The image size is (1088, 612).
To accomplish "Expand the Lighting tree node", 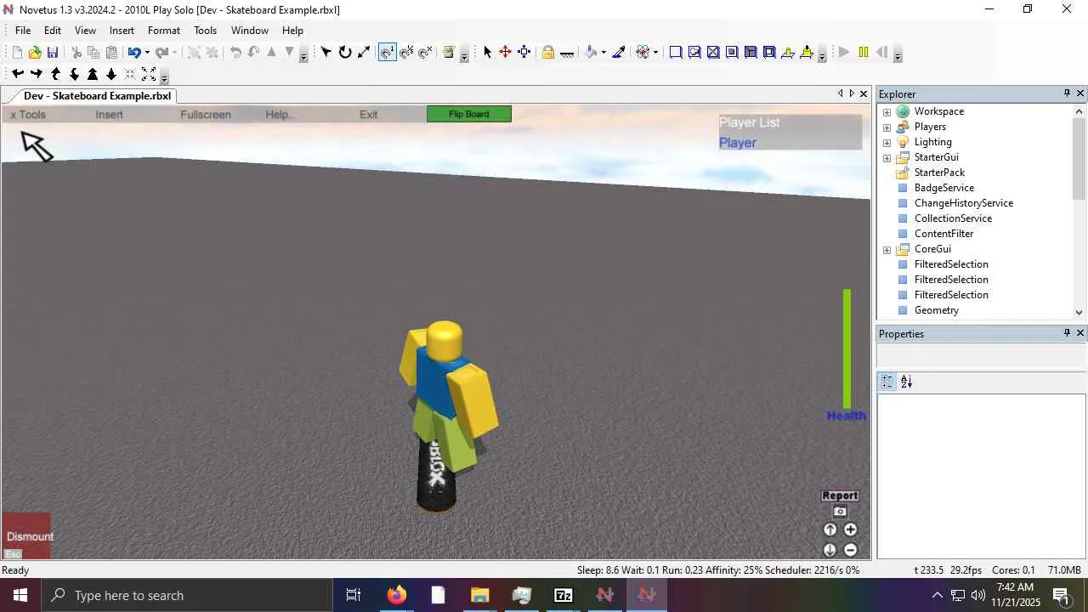I will (x=887, y=142).
